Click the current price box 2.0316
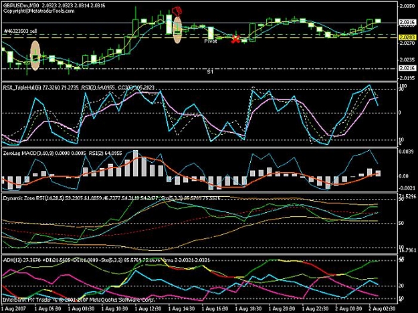Screen dimensions: 418x313 click(x=407, y=22)
